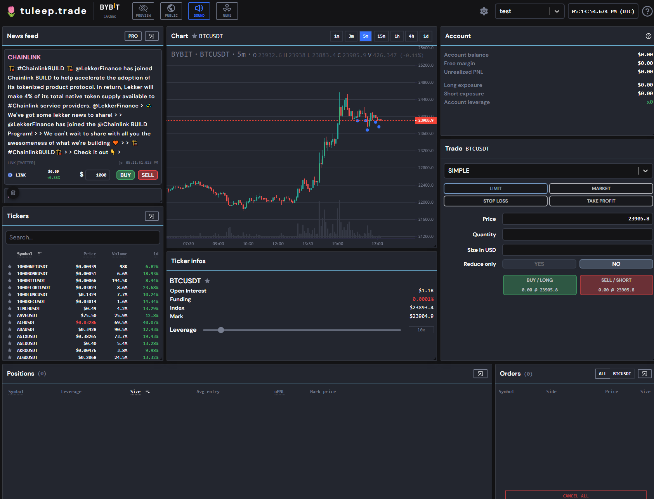Favorite the 10000NFTUSDT star
This screenshot has height=499, width=654.
10,267
